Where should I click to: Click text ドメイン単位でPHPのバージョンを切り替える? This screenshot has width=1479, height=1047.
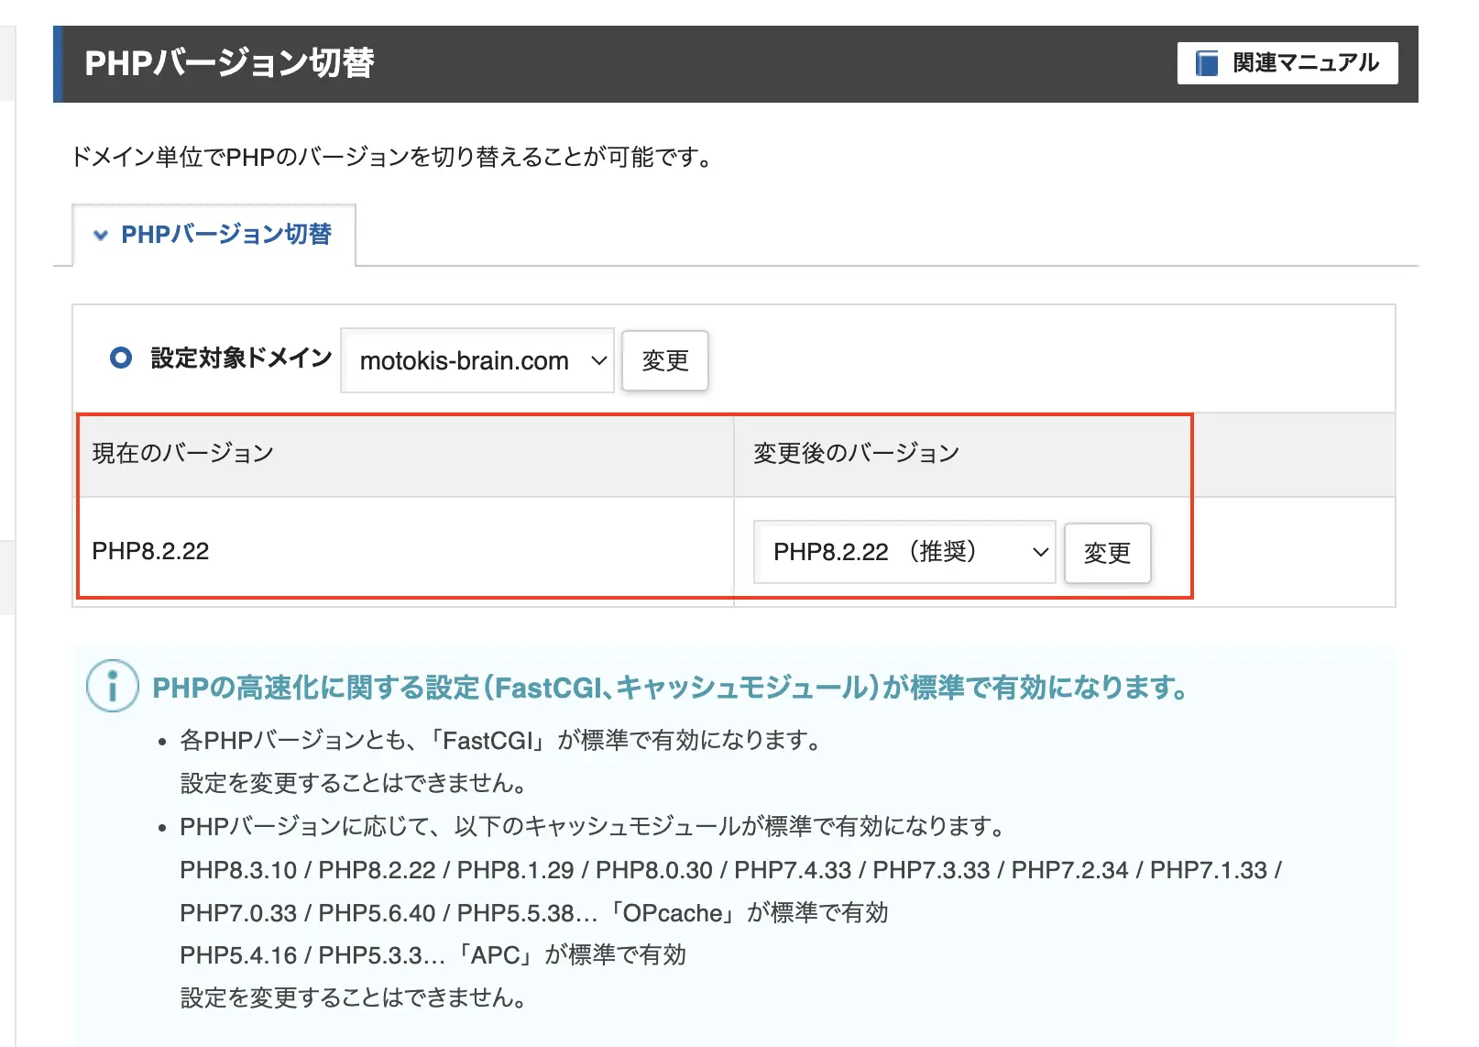click(392, 158)
